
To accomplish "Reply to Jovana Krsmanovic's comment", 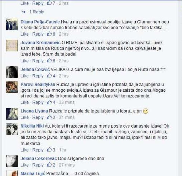I will click(38, 61).
